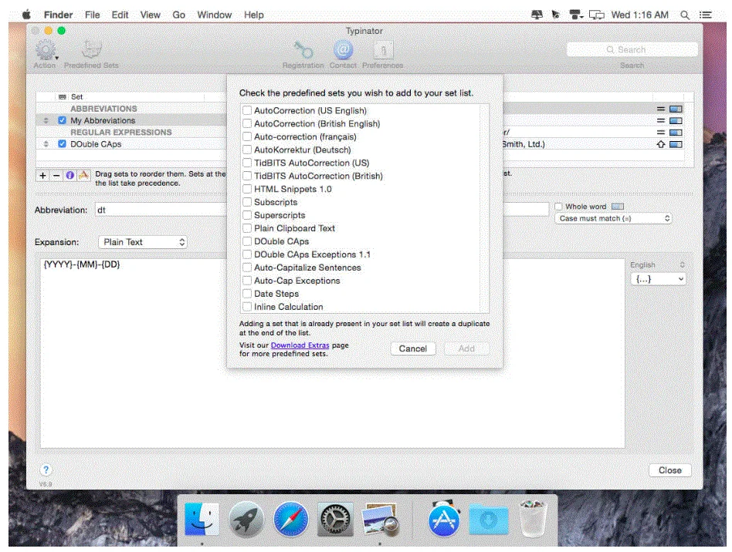Check Date Steps predefined set
732x552 pixels.
(247, 294)
